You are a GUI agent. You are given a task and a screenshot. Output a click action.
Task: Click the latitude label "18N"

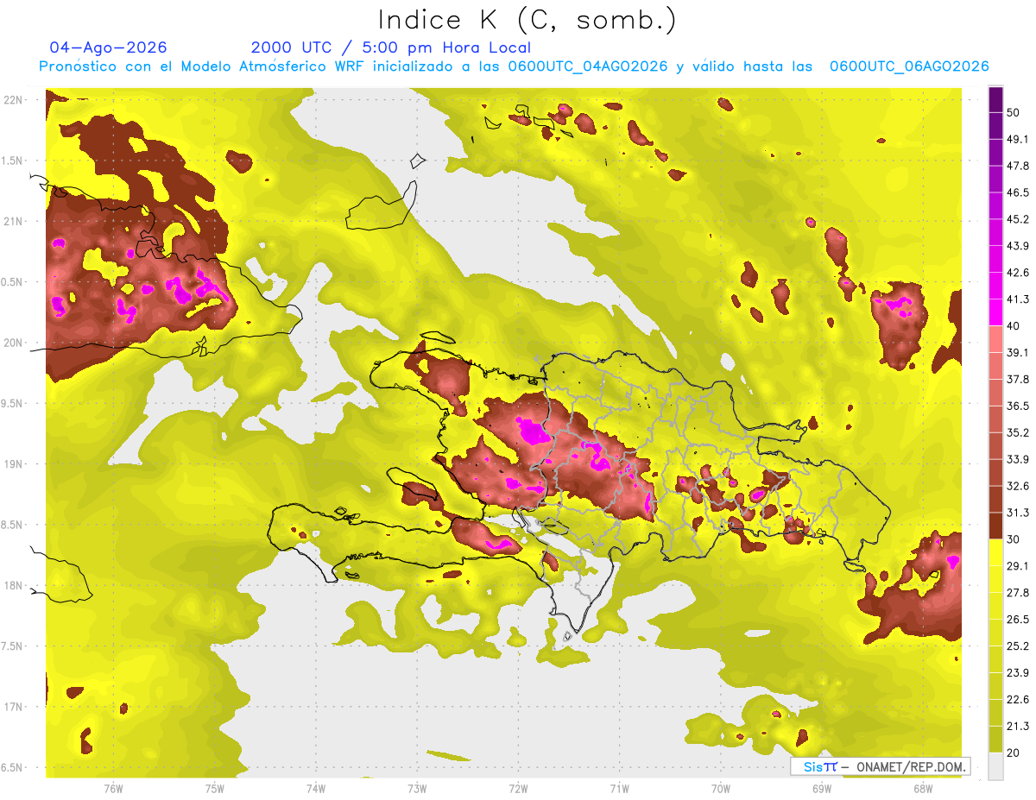click(13, 585)
